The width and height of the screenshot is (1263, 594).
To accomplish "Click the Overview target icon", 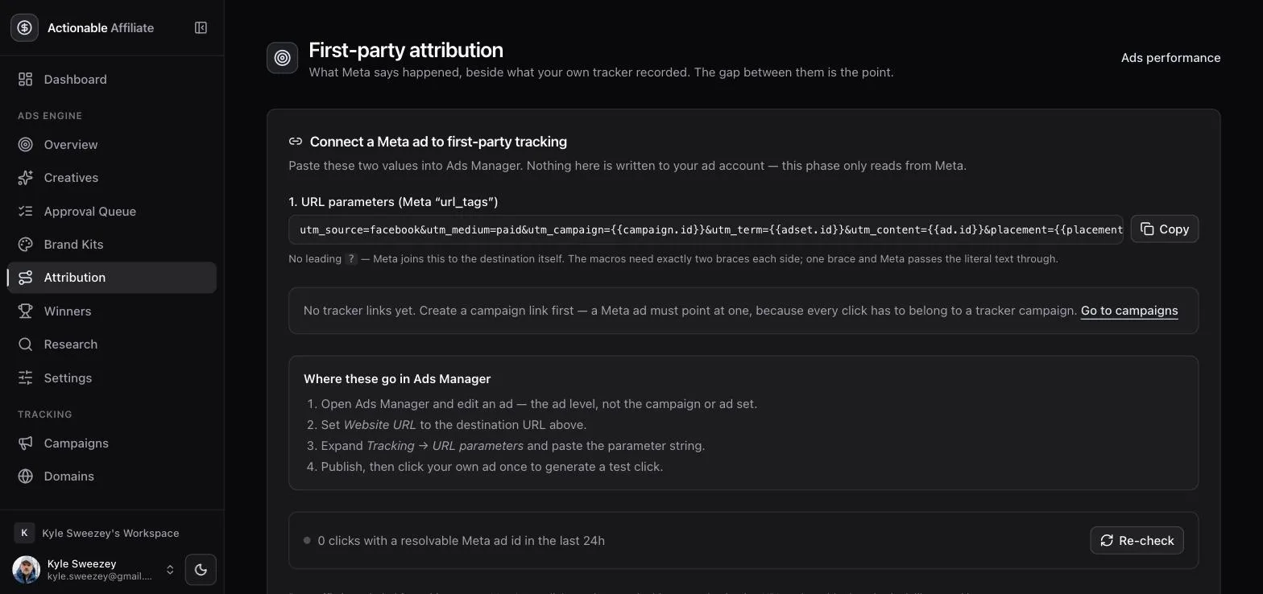I will [x=26, y=145].
